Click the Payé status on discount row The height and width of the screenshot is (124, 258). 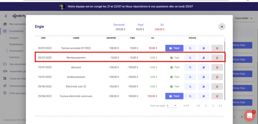175,67
